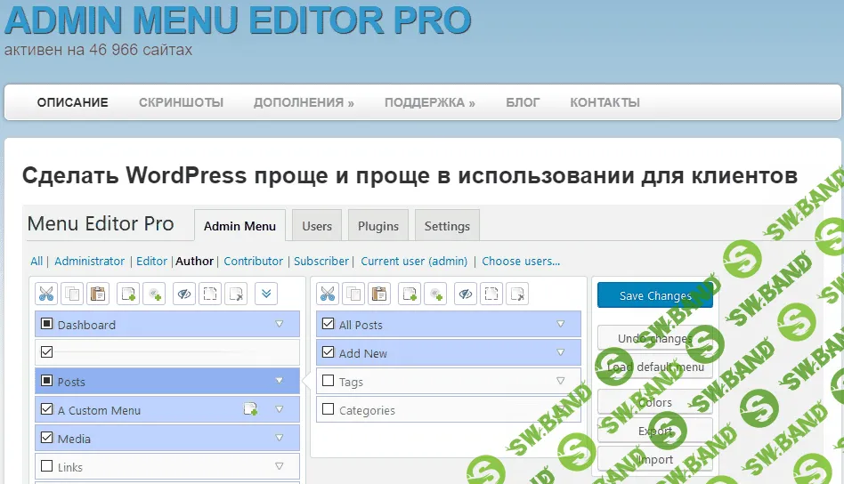The image size is (844, 484).
Task: Expand the All Posts item properties
Action: (560, 324)
